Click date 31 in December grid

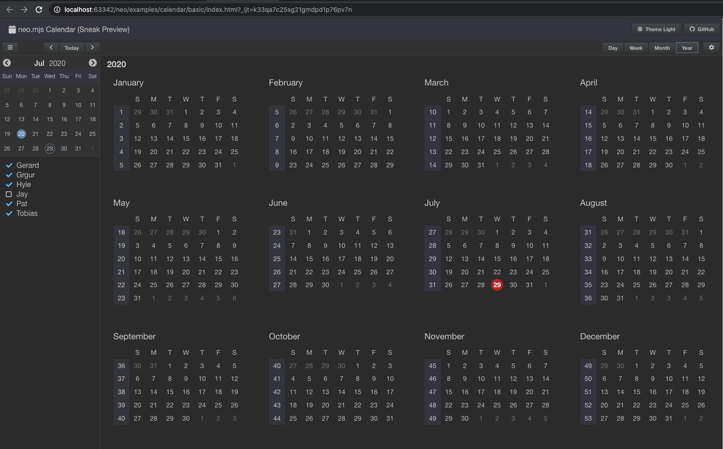pos(669,418)
